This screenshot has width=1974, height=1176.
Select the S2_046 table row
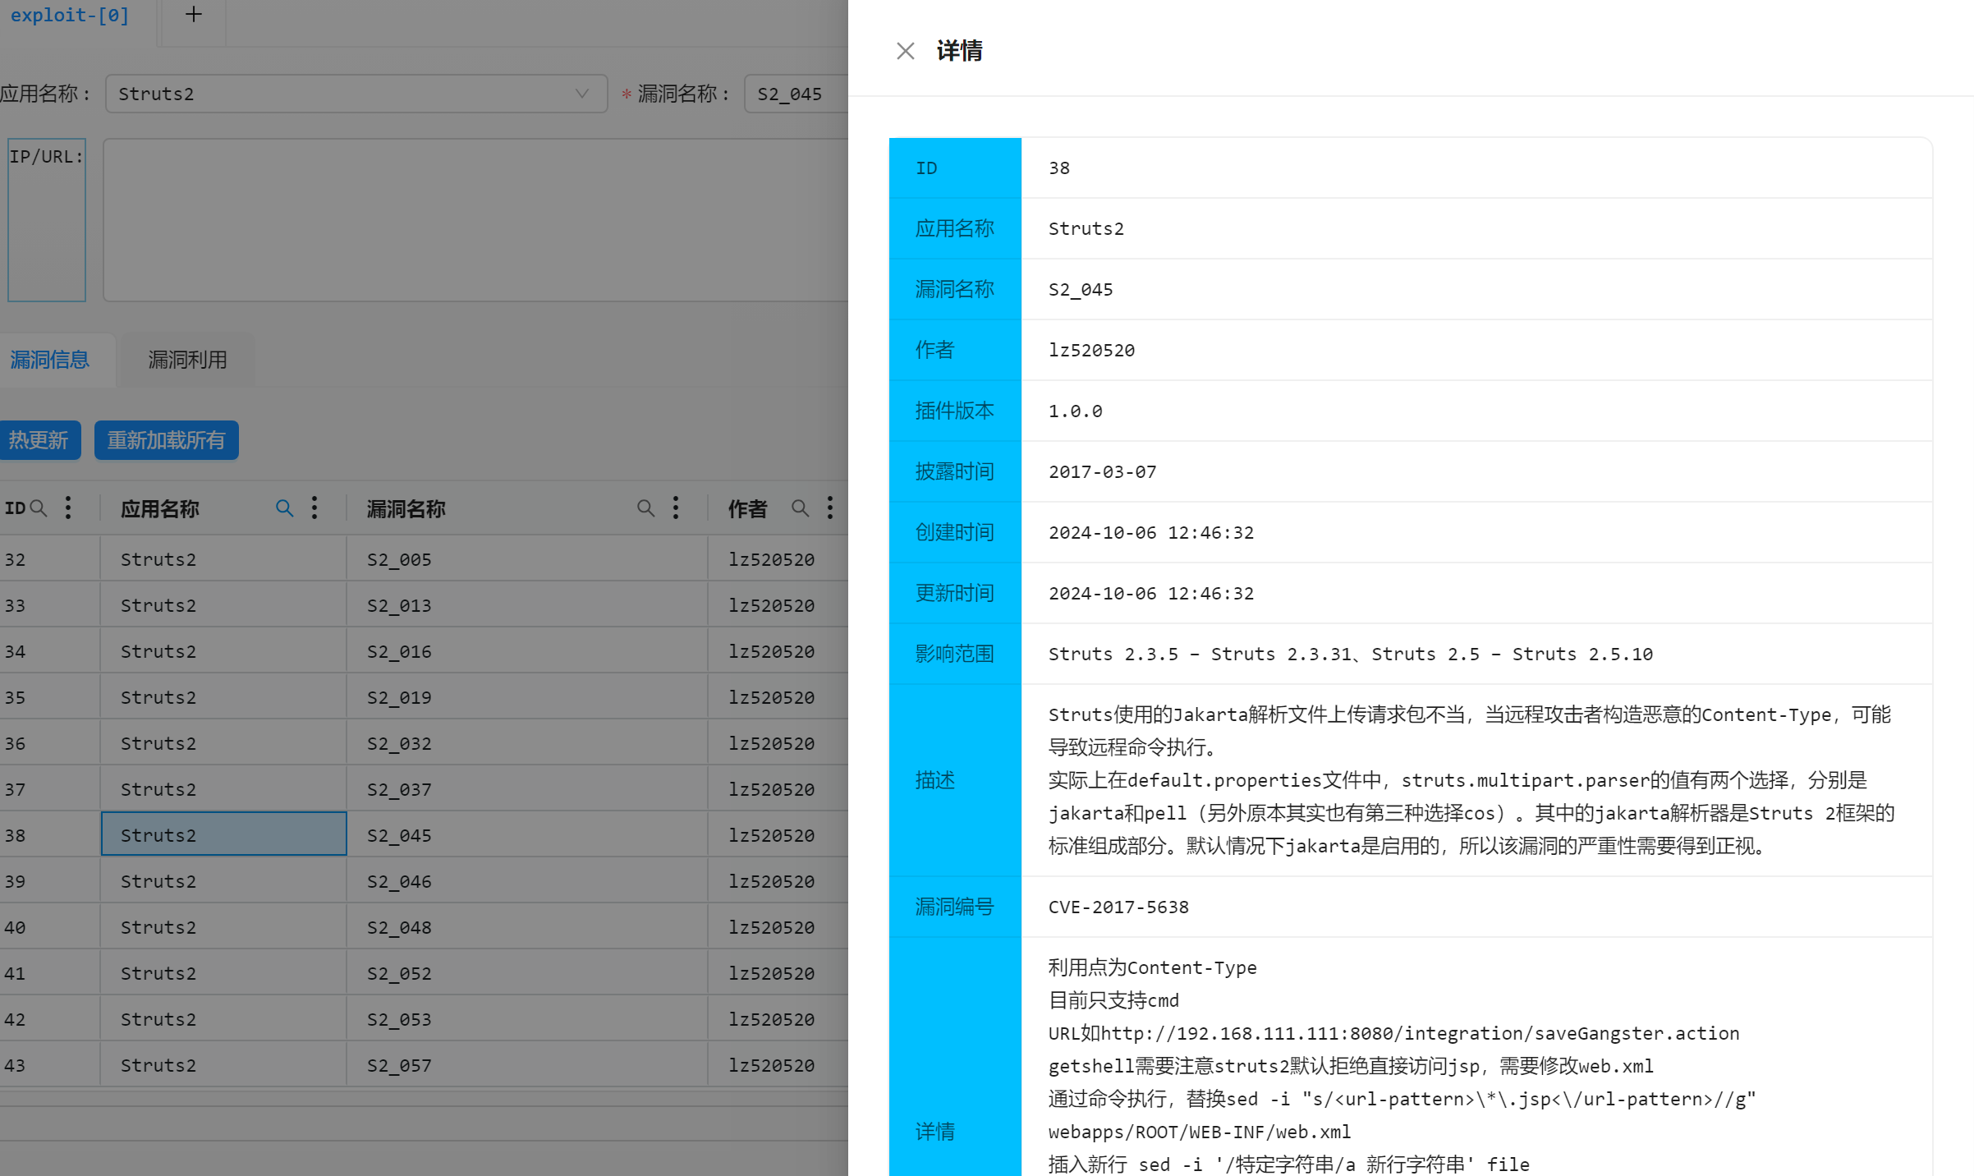[399, 881]
